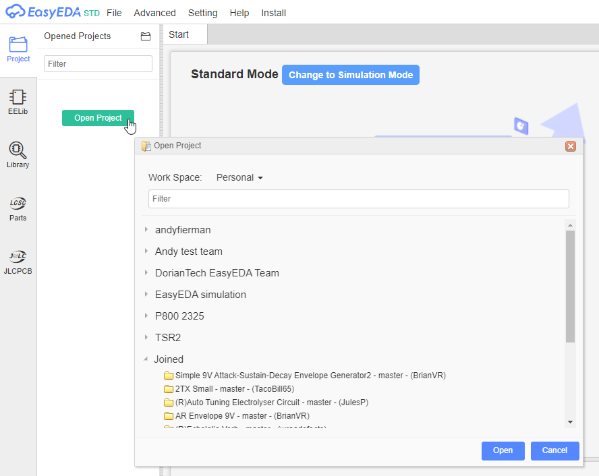Screen dimensions: 599x476
Task: Open the Help menu
Action: pos(239,13)
